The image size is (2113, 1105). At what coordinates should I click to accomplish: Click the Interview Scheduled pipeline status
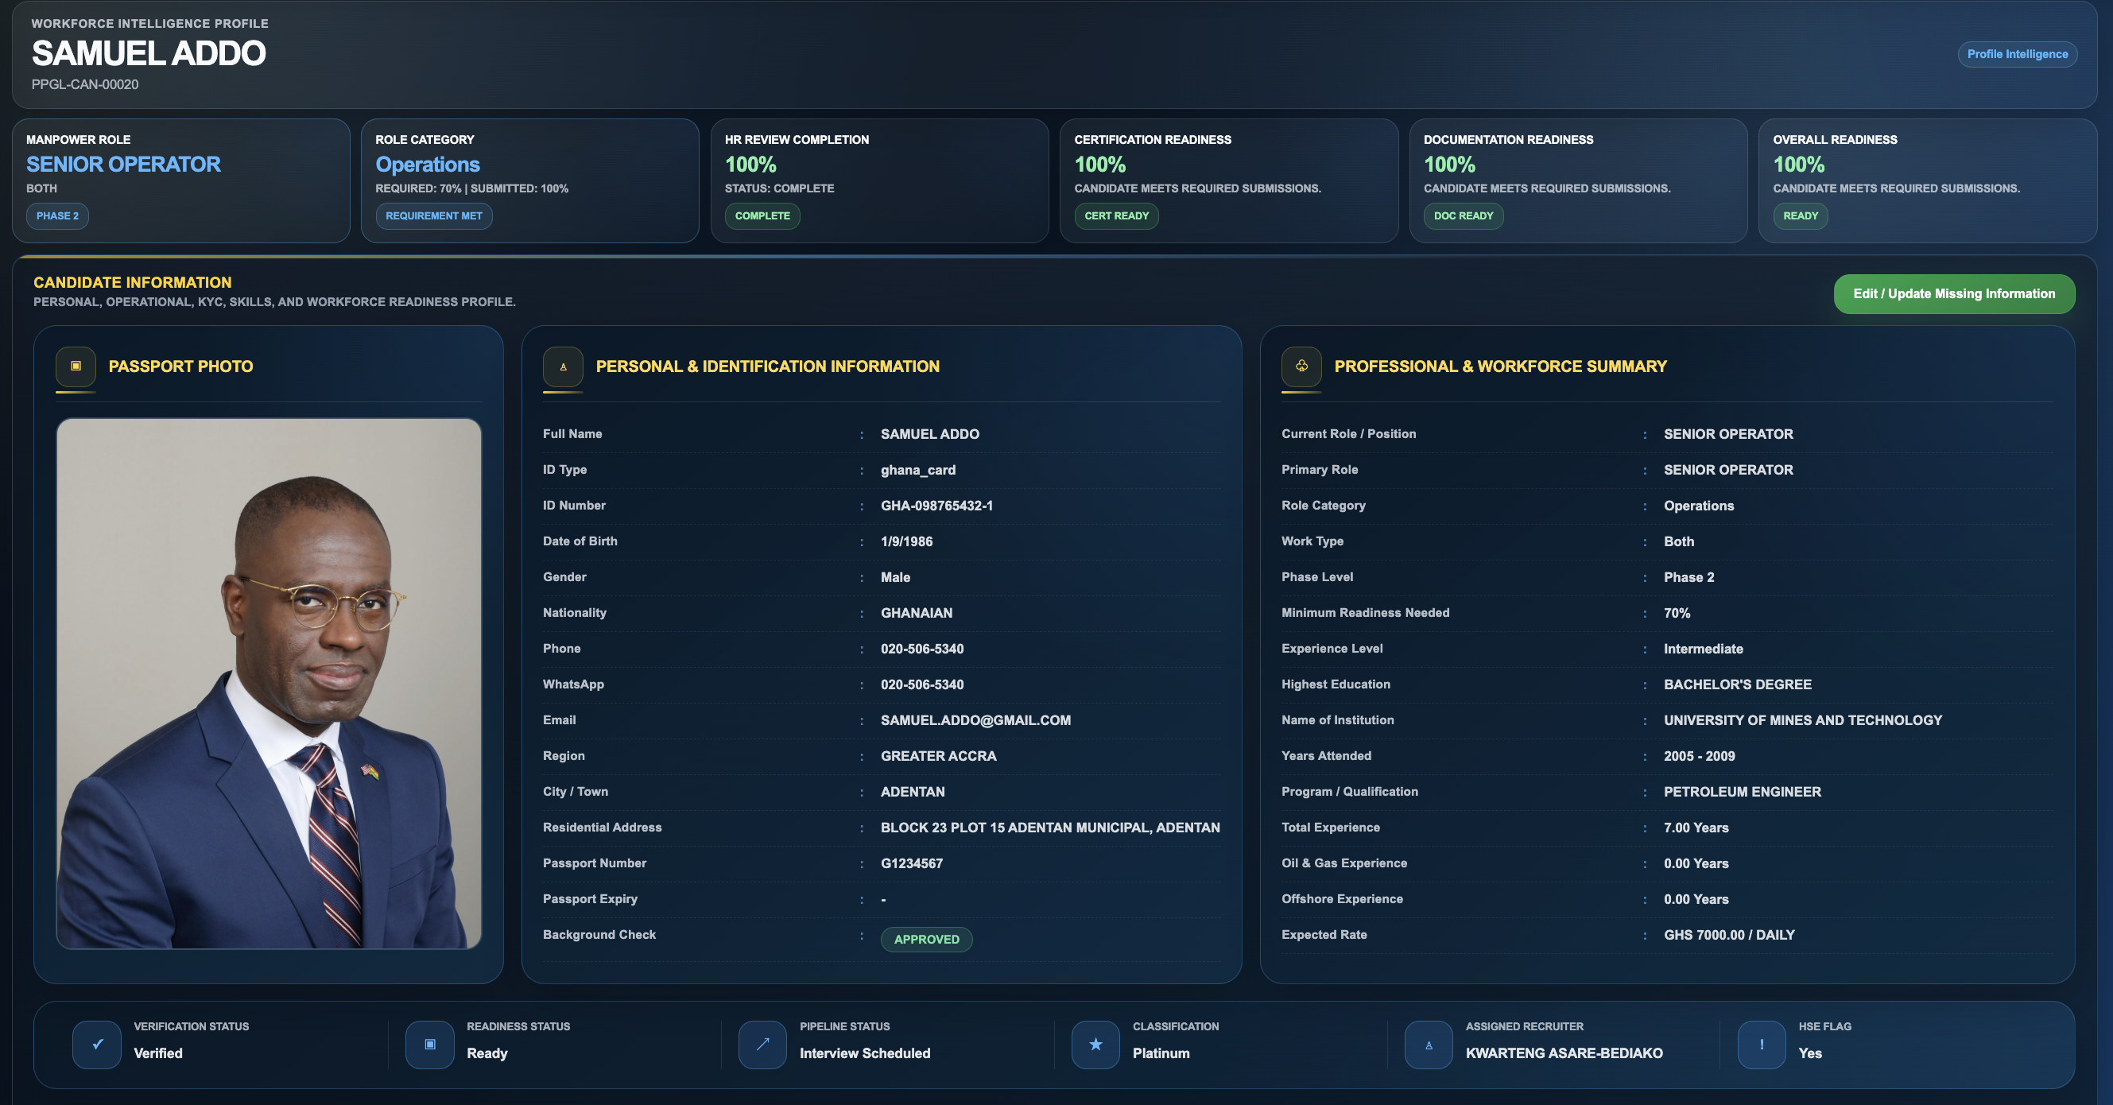[865, 1053]
